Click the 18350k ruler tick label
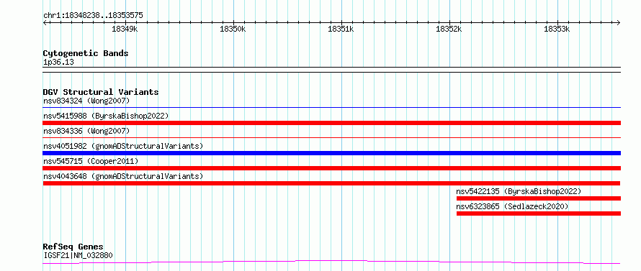The image size is (641, 271). click(x=233, y=29)
